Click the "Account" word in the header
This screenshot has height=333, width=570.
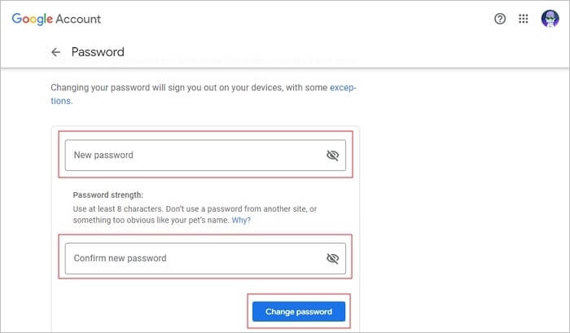(80, 19)
